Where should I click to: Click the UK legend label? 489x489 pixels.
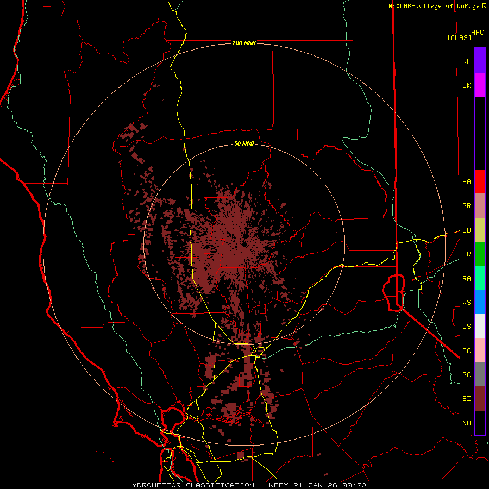click(466, 85)
